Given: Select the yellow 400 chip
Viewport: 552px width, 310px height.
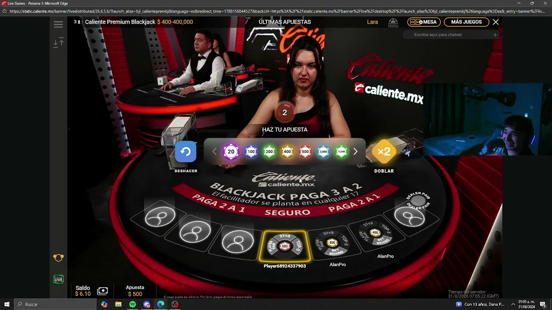Looking at the screenshot, I should pyautogui.click(x=288, y=152).
